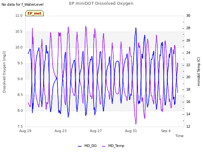Click the 12 right axis tick label

coord(188,126)
